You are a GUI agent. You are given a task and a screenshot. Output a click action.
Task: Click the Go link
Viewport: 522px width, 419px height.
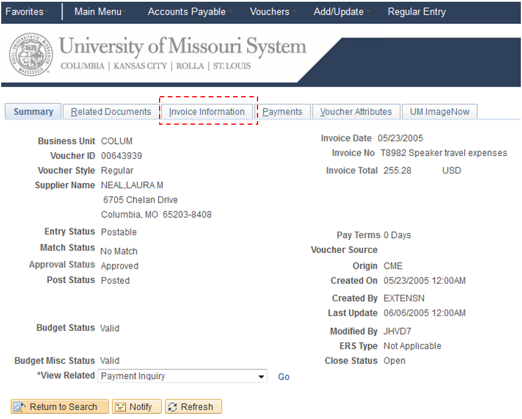coord(284,376)
